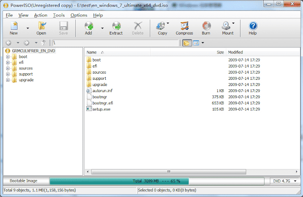Click the New image toolbar icon
This screenshot has width=303, height=197.
[x=14, y=26]
